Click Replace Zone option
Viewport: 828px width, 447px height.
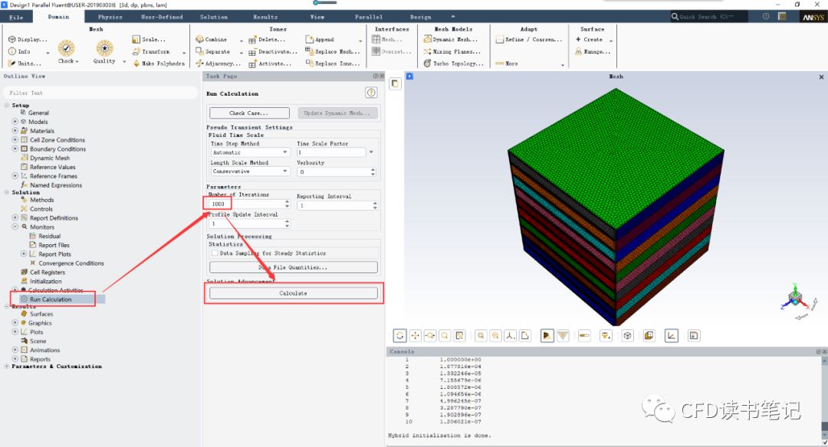(333, 64)
